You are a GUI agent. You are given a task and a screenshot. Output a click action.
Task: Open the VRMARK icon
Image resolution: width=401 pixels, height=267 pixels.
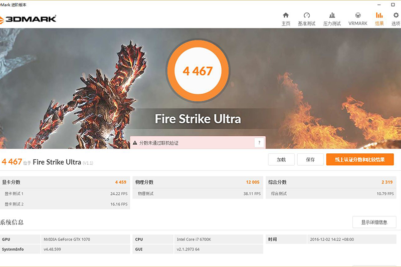point(358,15)
